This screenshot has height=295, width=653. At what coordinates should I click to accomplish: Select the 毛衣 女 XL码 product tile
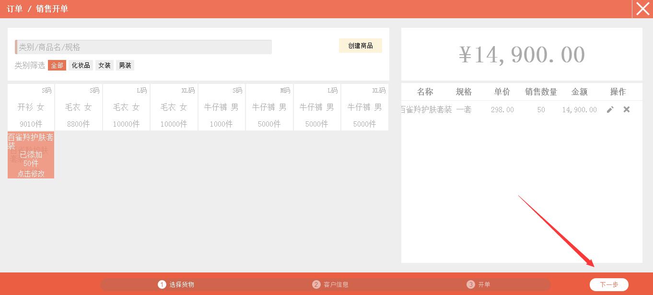pyautogui.click(x=174, y=107)
